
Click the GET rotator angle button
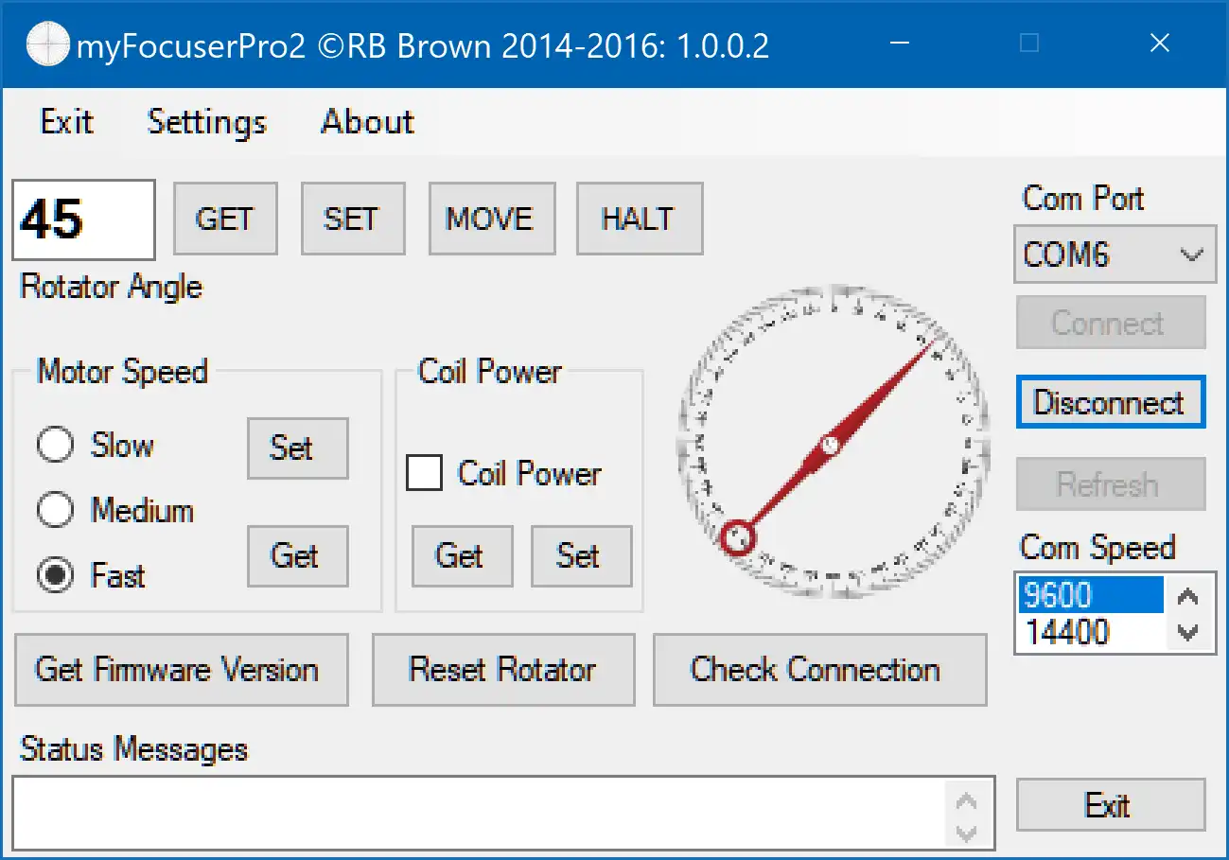click(x=225, y=219)
